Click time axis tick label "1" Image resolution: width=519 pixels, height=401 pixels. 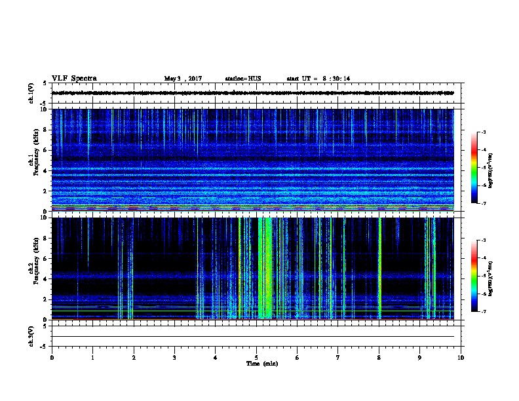pyautogui.click(x=93, y=358)
